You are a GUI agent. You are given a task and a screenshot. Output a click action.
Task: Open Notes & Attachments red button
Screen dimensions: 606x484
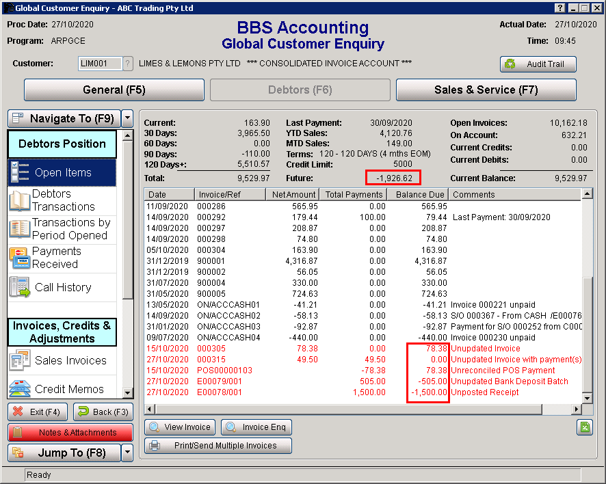(70, 433)
